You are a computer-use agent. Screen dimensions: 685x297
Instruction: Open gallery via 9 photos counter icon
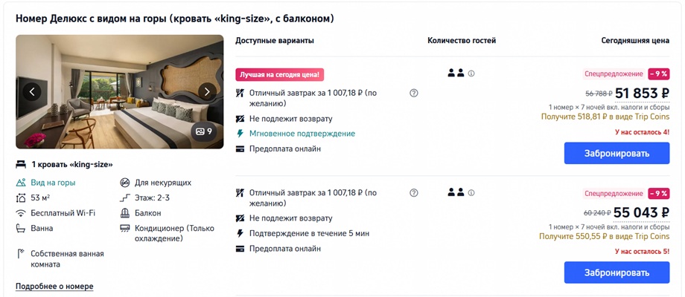point(204,131)
